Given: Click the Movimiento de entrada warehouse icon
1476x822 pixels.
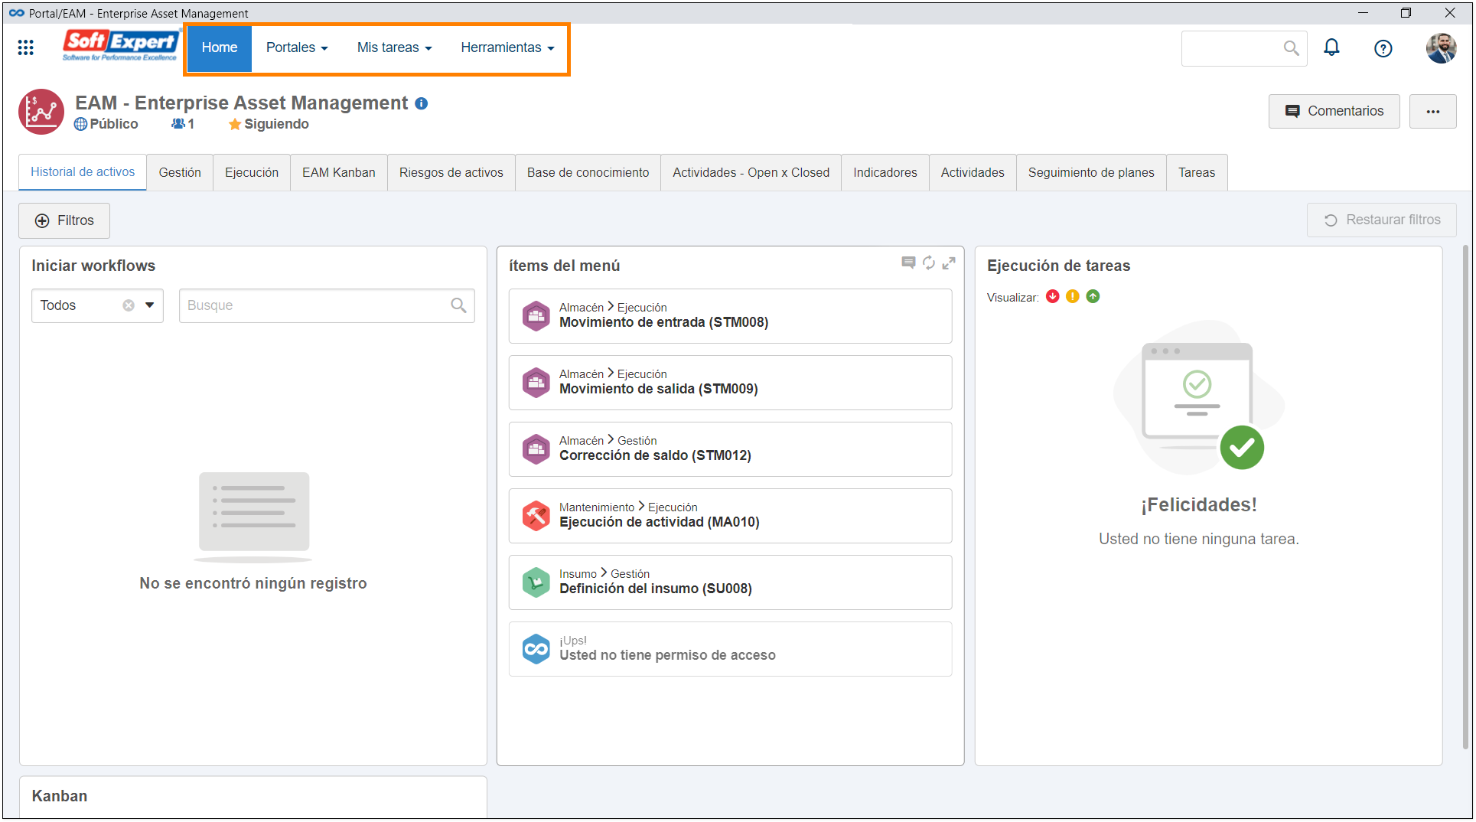Looking at the screenshot, I should click(x=536, y=316).
